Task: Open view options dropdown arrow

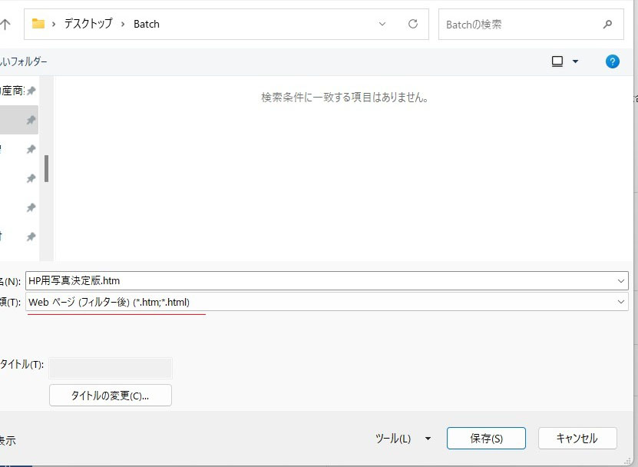Action: pyautogui.click(x=576, y=61)
